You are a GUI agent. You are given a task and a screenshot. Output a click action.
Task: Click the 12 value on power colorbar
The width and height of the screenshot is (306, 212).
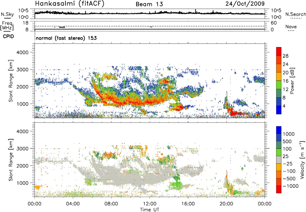click(285, 90)
